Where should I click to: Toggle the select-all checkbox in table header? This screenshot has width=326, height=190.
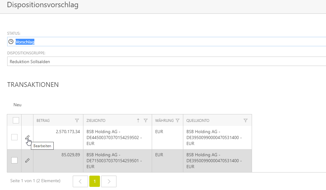16,120
